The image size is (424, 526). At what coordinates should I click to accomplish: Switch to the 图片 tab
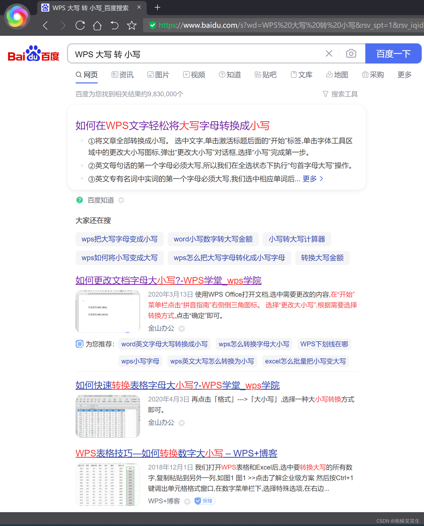tap(158, 75)
